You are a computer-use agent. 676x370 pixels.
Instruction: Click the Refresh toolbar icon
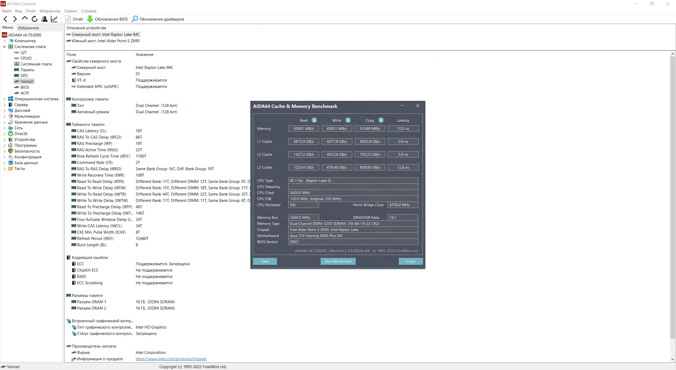pos(35,19)
